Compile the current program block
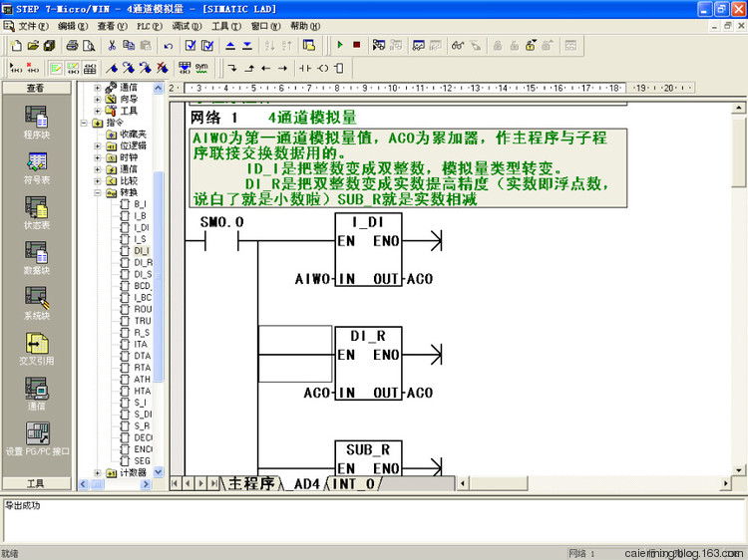748x560 pixels. pyautogui.click(x=190, y=45)
